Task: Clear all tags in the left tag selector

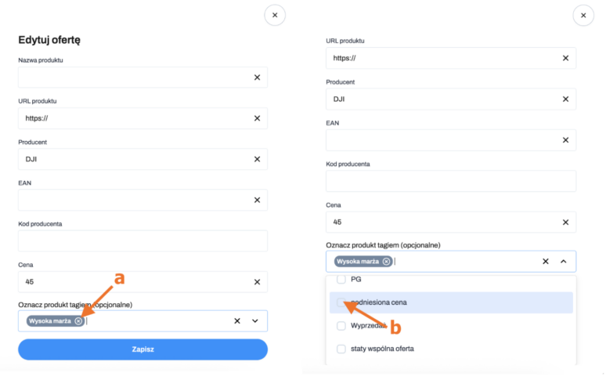Action: pyautogui.click(x=236, y=321)
